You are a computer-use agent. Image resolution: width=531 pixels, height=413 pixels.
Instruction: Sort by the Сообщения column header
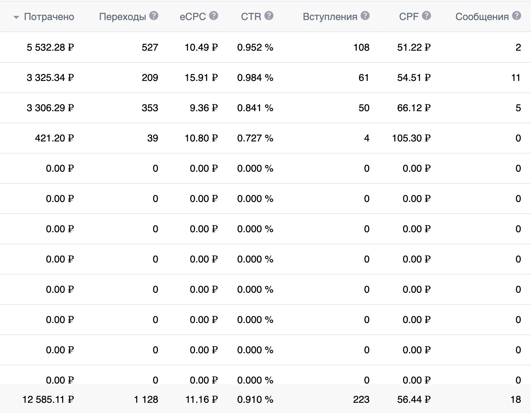click(482, 17)
